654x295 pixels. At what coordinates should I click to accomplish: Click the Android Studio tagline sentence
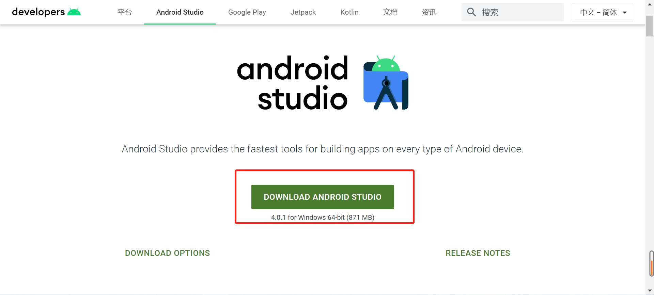click(323, 149)
